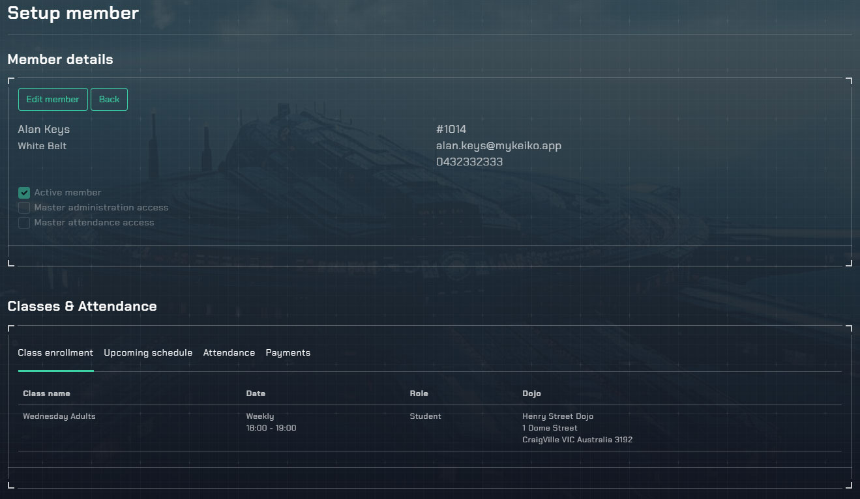Enable Master attendance access checkbox
The image size is (860, 499).
click(24, 223)
